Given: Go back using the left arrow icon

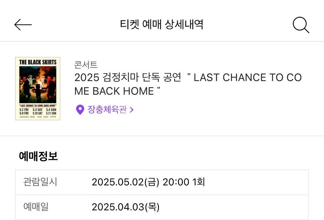Looking at the screenshot, I should point(23,25).
